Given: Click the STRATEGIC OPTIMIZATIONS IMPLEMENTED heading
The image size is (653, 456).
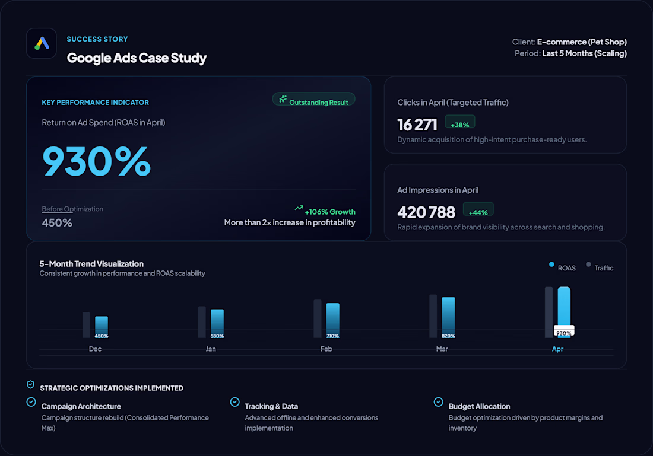Looking at the screenshot, I should [112, 388].
